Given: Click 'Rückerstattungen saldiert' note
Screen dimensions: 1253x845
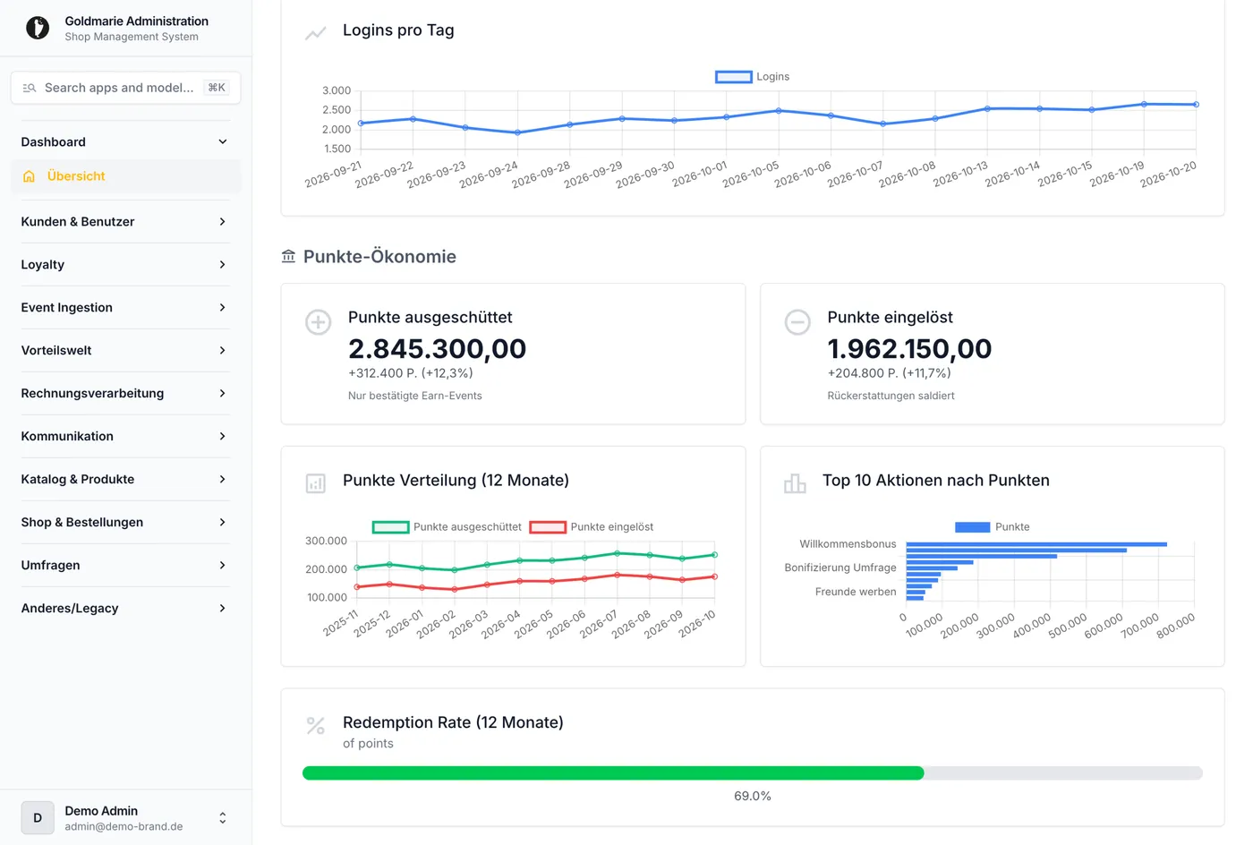Looking at the screenshot, I should coord(891,396).
